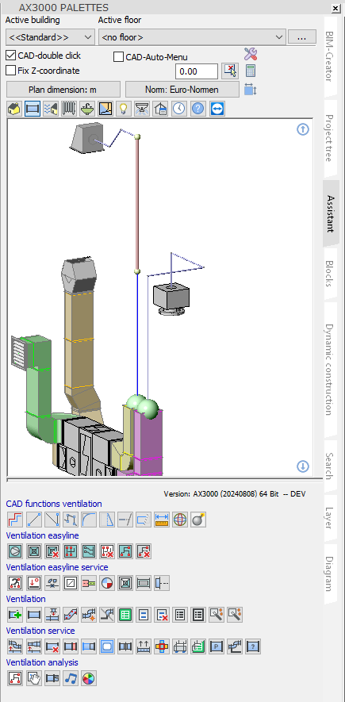
Task: Switch to the Project tree tab
Action: (x=329, y=138)
